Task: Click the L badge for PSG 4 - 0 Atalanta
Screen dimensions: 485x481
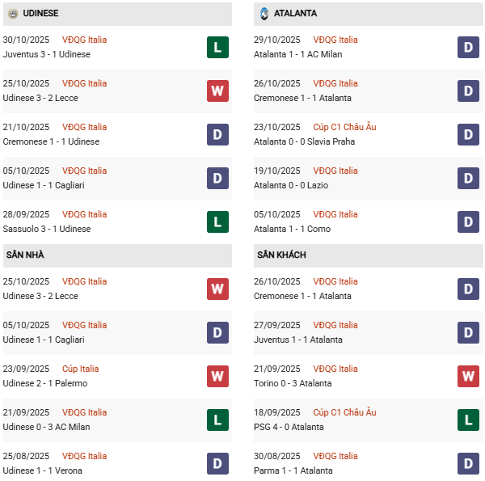Action: point(468,420)
